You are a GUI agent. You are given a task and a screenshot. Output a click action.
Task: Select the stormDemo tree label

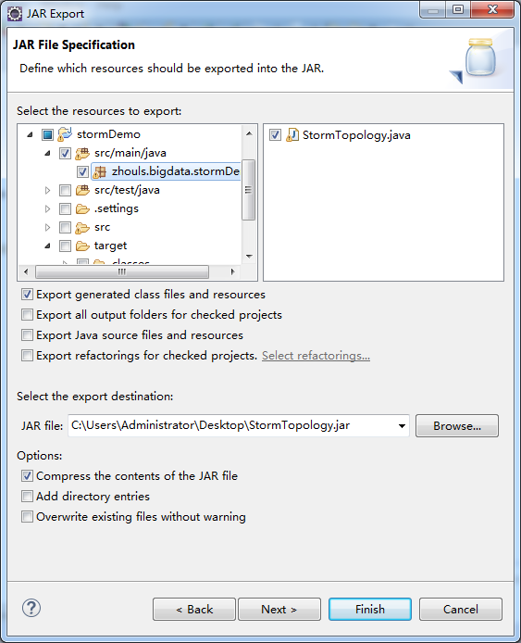[x=108, y=134]
